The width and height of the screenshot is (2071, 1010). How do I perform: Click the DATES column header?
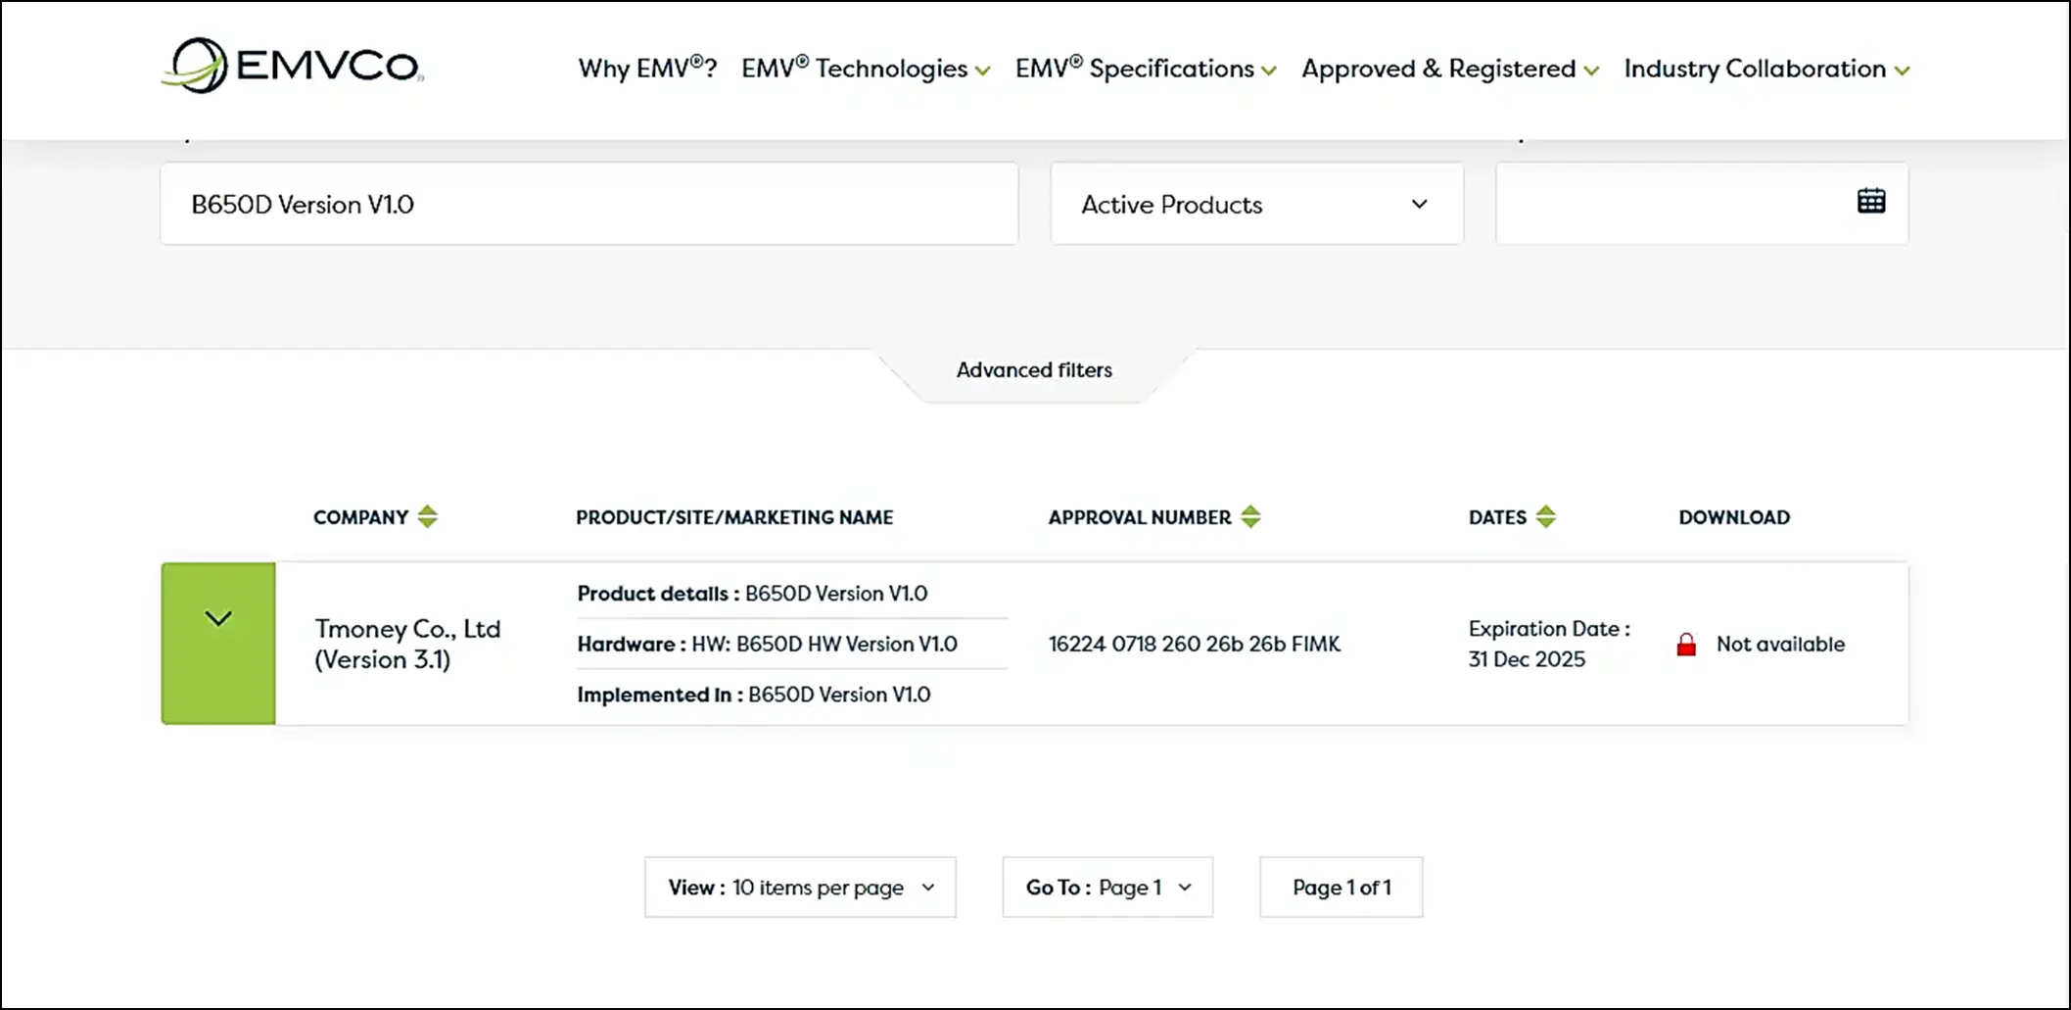pos(1497,517)
